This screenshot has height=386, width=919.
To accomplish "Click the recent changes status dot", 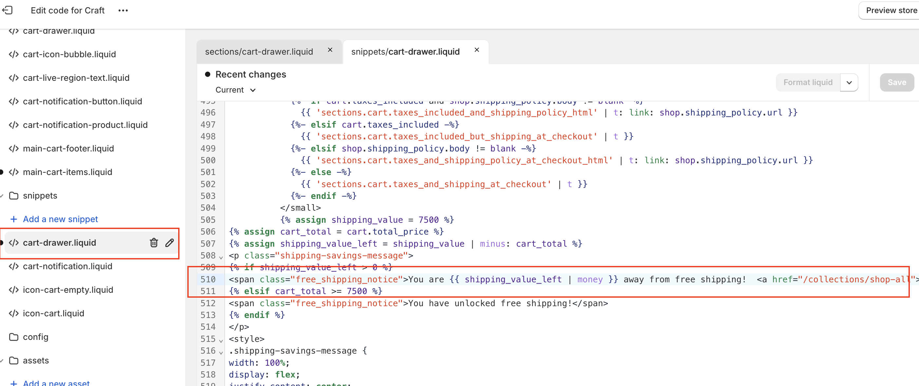I will click(x=208, y=74).
